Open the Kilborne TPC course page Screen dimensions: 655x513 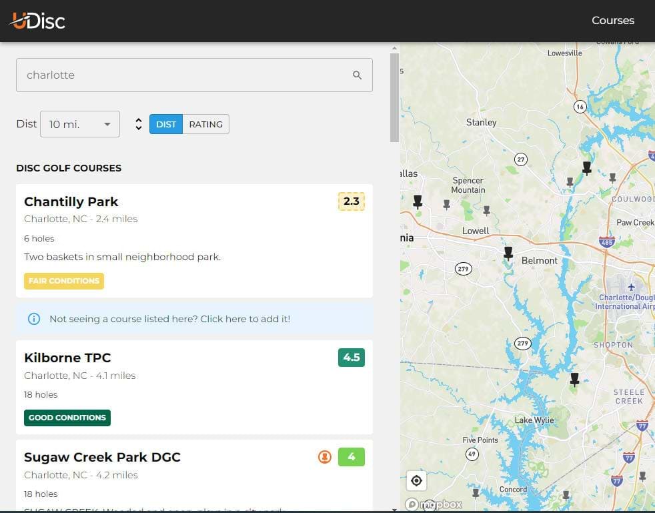click(67, 358)
